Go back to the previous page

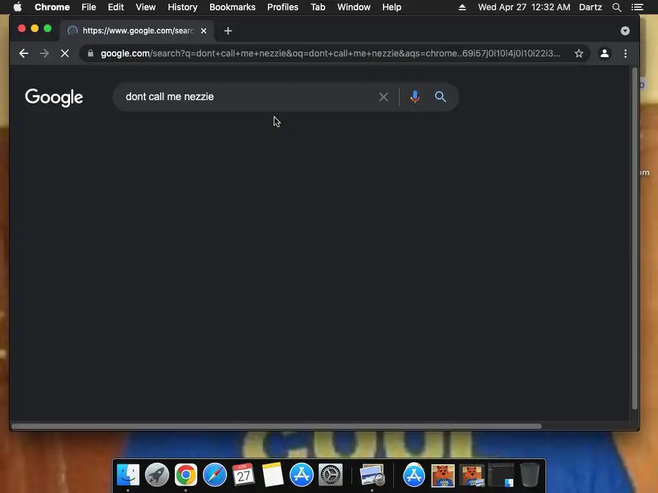pos(24,53)
